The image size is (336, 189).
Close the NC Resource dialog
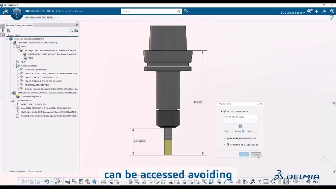(x=261, y=104)
